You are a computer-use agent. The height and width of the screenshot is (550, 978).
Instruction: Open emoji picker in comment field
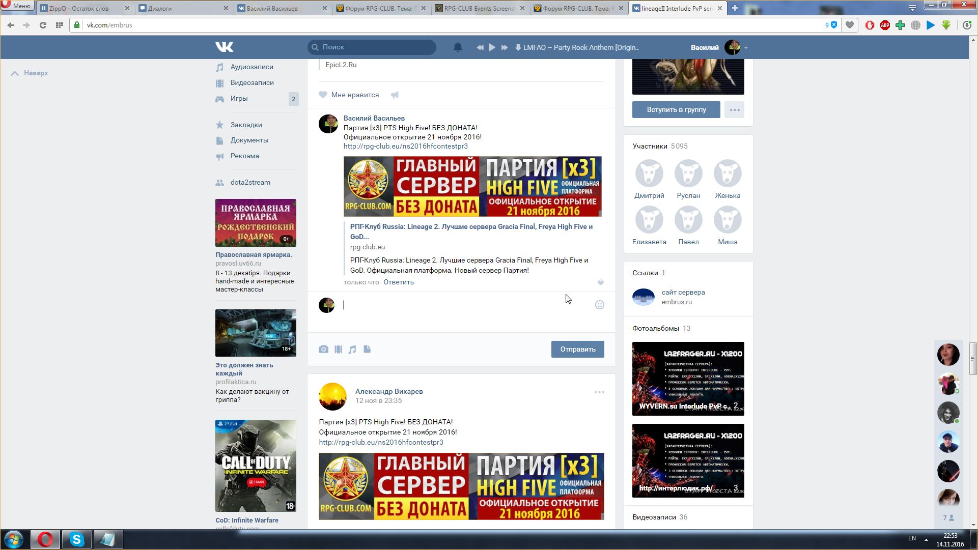[599, 305]
